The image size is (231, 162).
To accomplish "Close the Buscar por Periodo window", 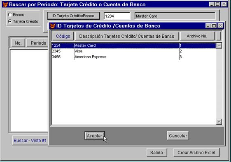I will [x=224, y=4].
